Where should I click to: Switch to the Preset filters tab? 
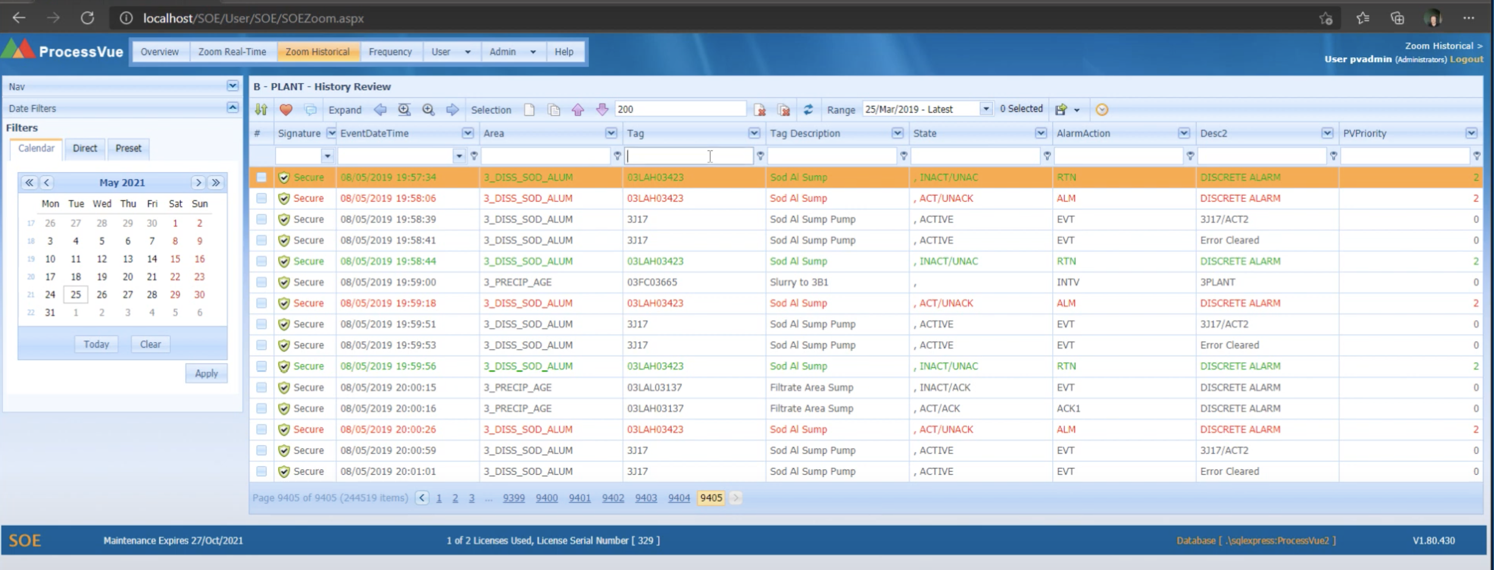pyautogui.click(x=128, y=148)
